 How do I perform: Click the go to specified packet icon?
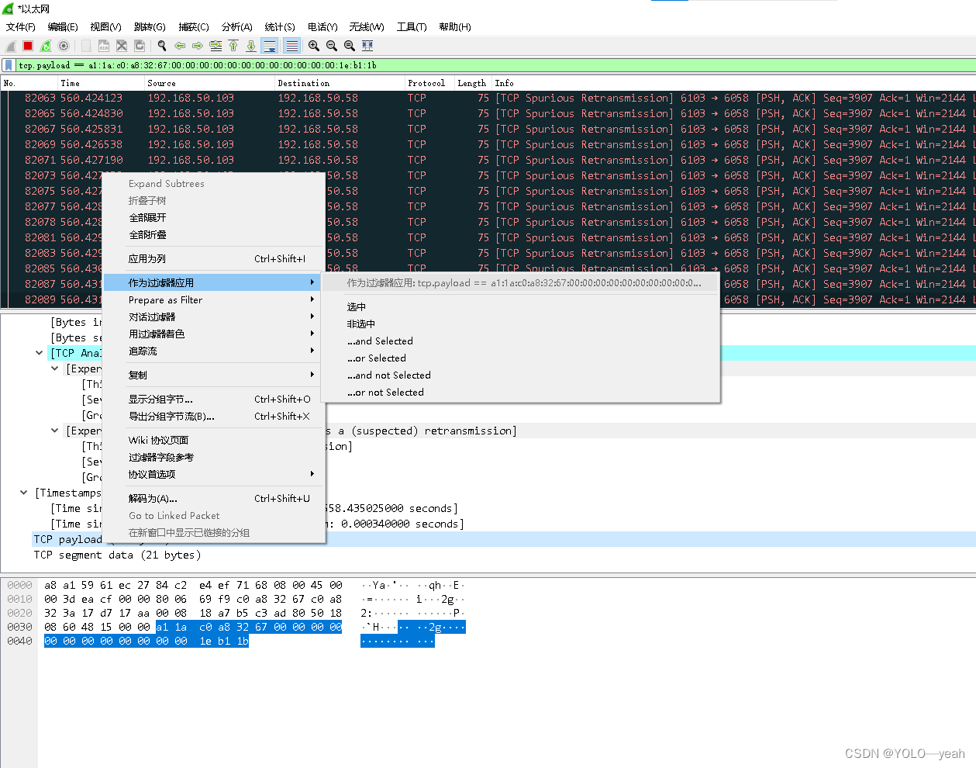click(216, 46)
